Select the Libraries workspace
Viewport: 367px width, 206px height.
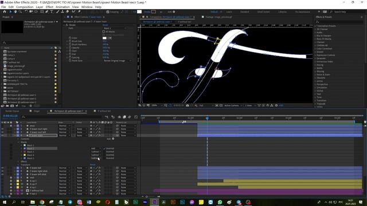pos(283,11)
